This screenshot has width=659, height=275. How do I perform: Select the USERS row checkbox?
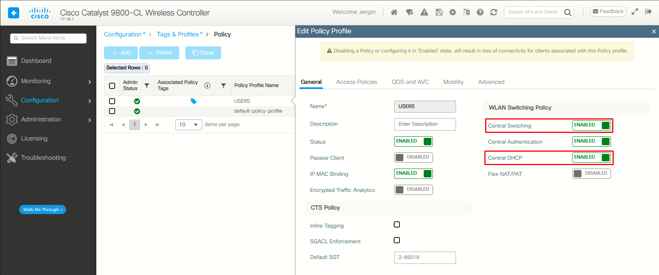click(x=112, y=101)
